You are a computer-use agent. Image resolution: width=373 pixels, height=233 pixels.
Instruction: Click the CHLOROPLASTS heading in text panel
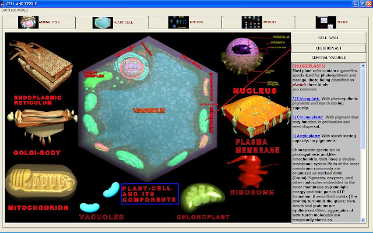click(308, 66)
